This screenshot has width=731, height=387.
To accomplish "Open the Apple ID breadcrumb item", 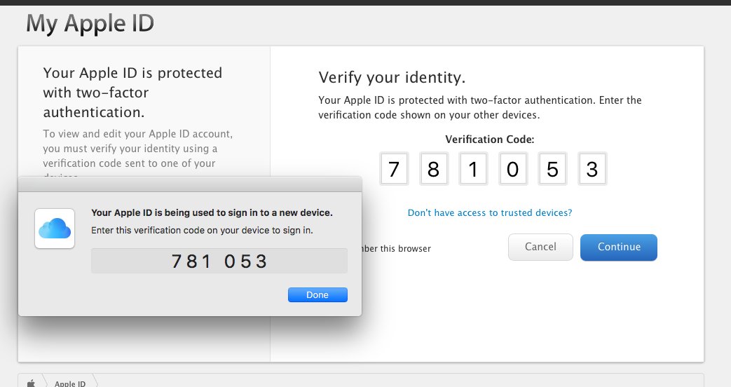I will (70, 383).
